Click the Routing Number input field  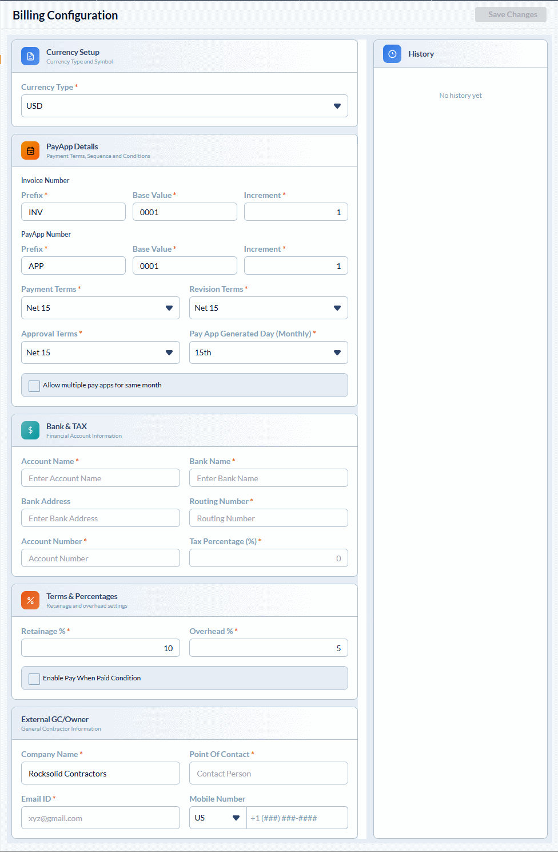point(268,518)
